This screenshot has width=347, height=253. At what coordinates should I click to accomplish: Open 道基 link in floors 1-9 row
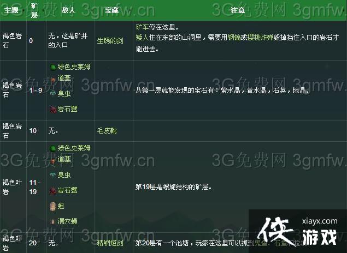tap(64, 78)
